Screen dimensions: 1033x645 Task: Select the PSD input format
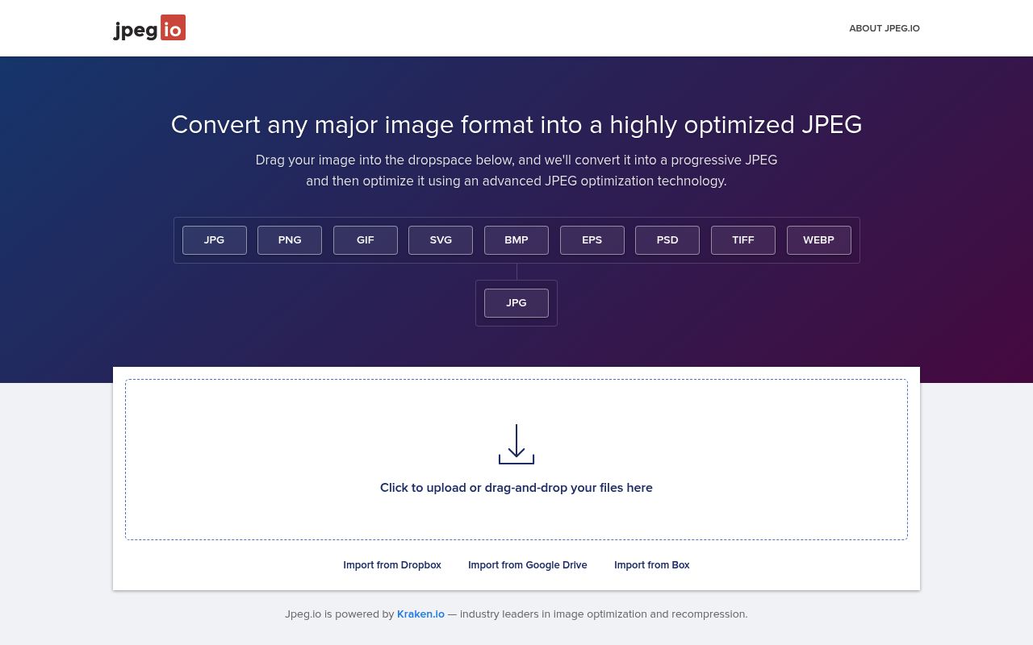[667, 239]
